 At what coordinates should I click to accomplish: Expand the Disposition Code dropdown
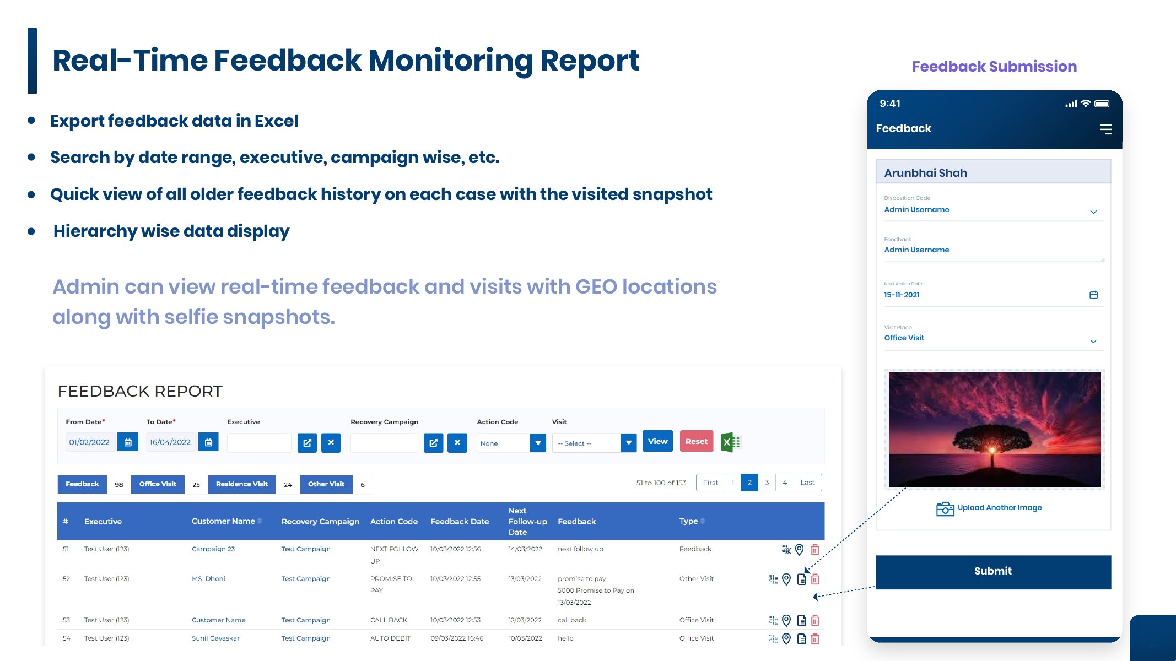click(x=1093, y=212)
